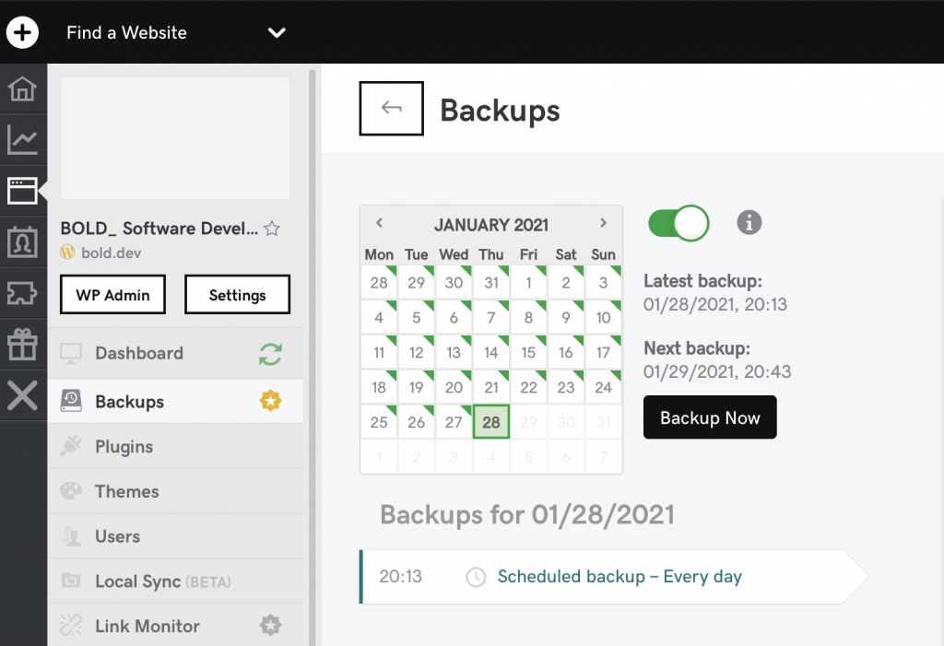Select January 22 in the calendar
This screenshot has height=646, width=944.
click(x=528, y=386)
